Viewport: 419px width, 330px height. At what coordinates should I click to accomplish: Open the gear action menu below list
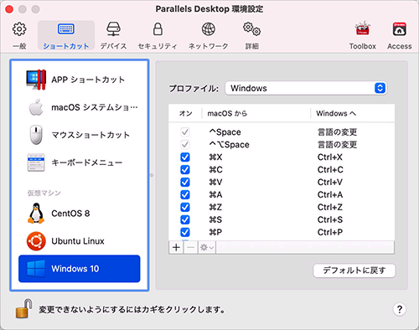[x=207, y=247]
